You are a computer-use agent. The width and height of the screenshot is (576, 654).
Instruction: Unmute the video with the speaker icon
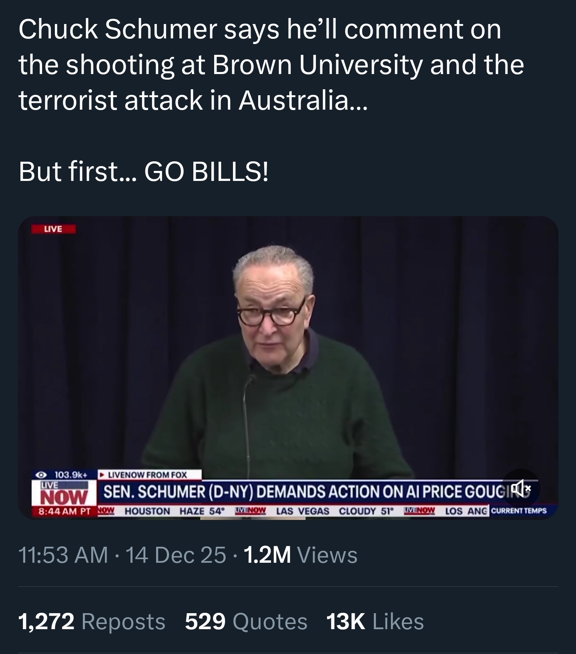coord(520,488)
